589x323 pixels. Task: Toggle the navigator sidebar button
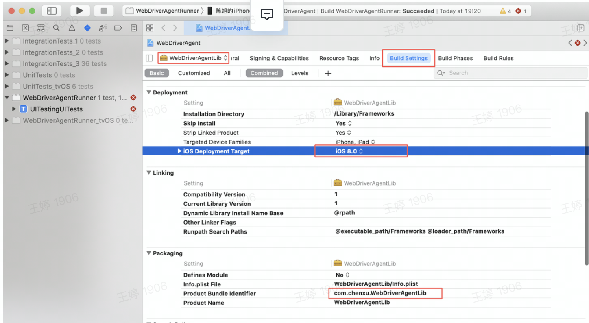pyautogui.click(x=52, y=11)
